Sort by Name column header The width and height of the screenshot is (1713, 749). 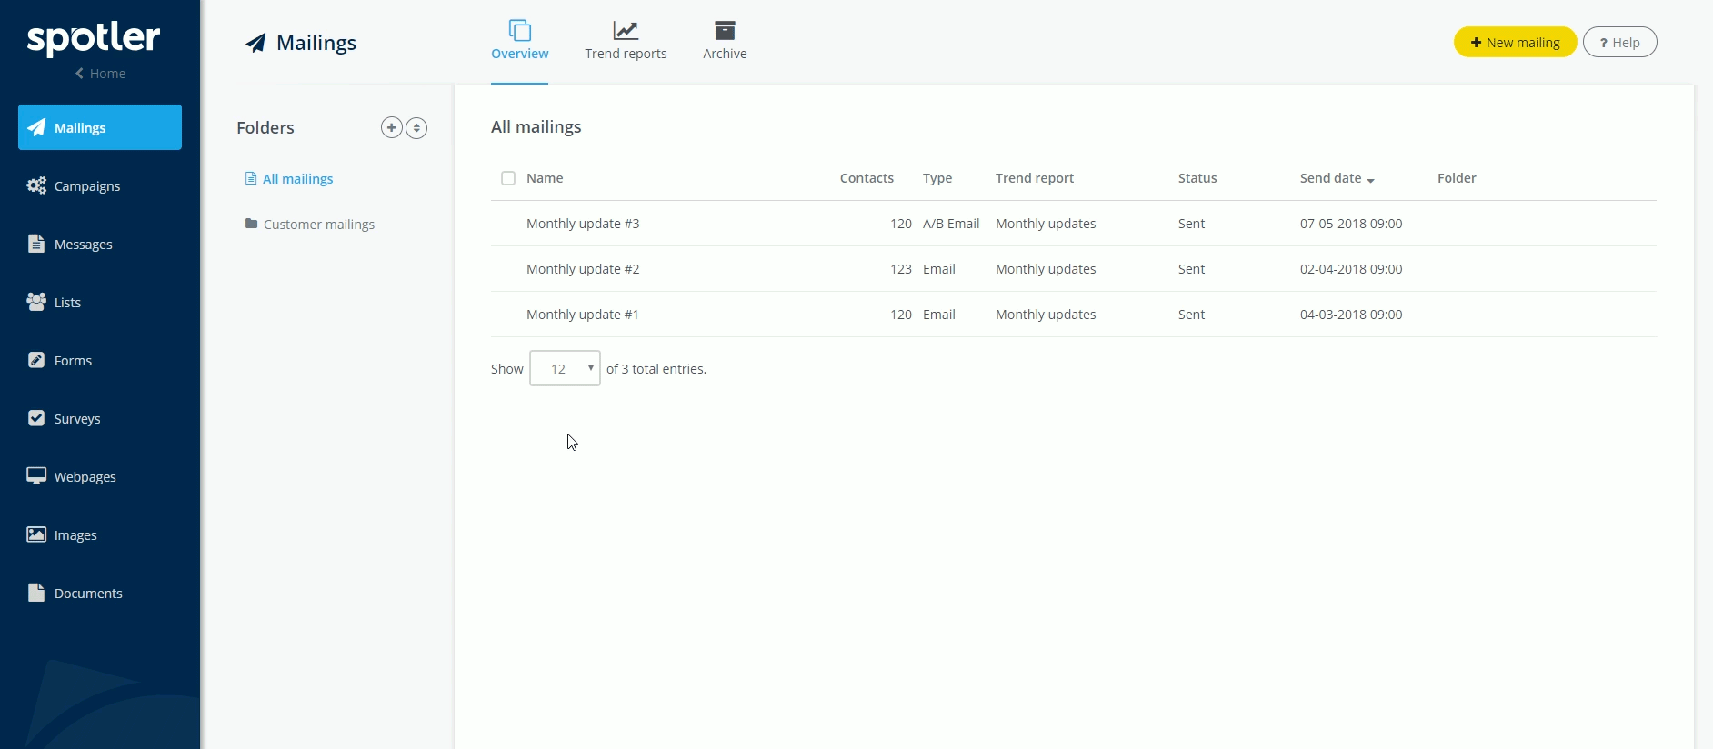click(545, 178)
